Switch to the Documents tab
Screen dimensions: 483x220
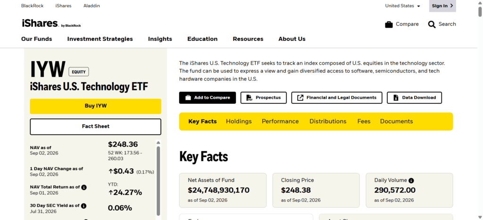pos(396,121)
